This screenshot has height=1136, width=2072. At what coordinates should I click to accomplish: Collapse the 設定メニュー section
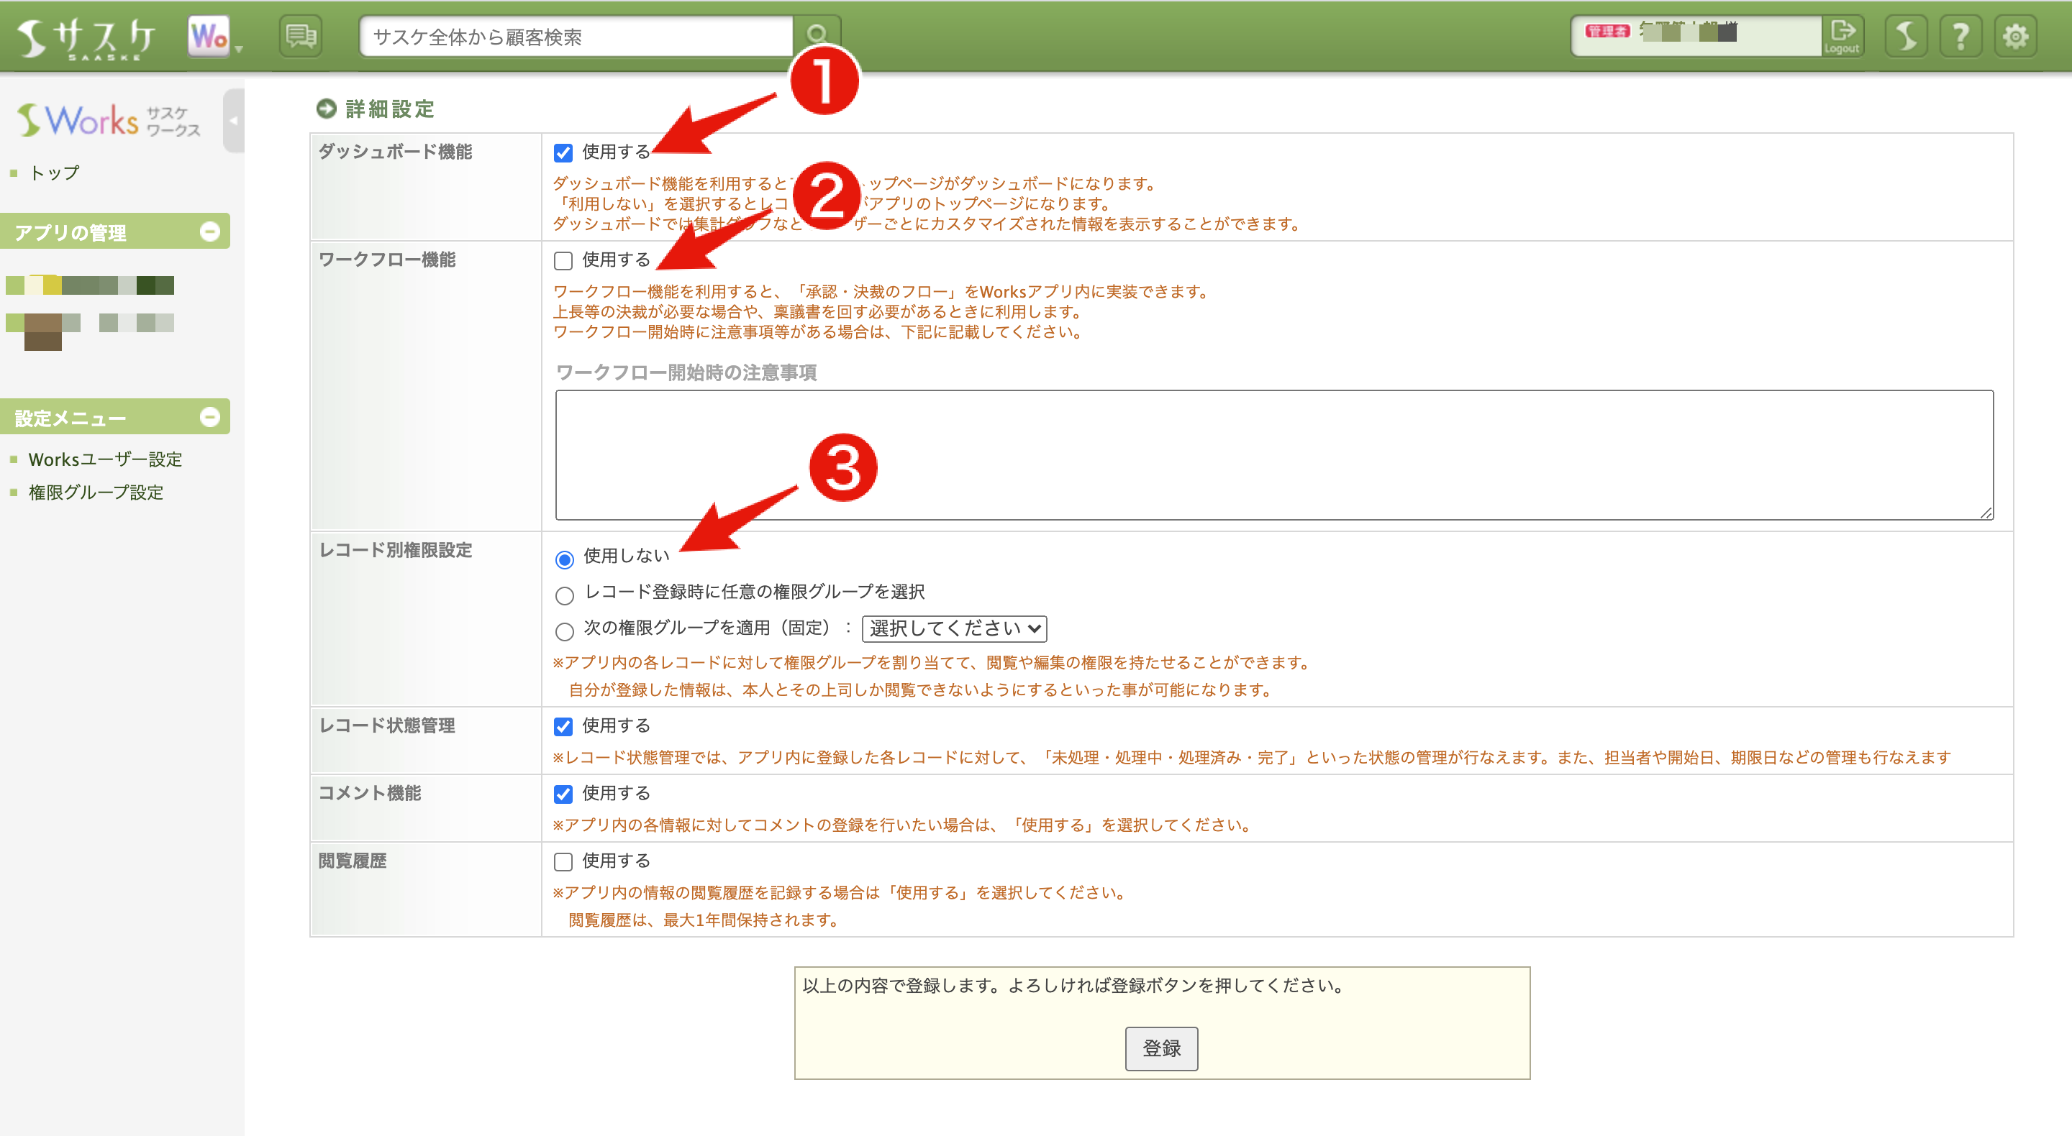[211, 417]
